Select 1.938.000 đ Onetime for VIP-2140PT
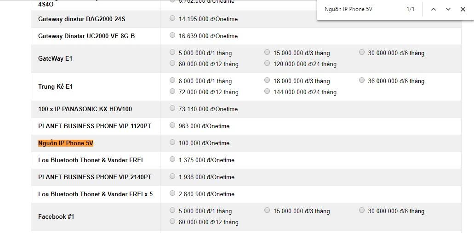The height and width of the screenshot is (233, 474). click(x=172, y=176)
